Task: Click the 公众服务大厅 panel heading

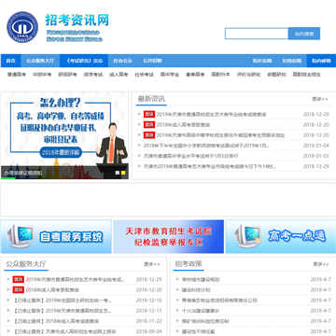Action: (x=26, y=264)
